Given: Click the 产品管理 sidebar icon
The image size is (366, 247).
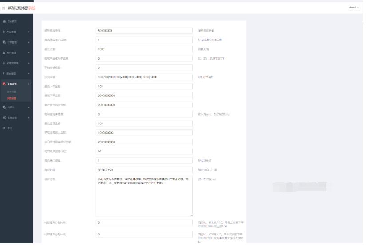Looking at the screenshot, I should click(x=4, y=32).
